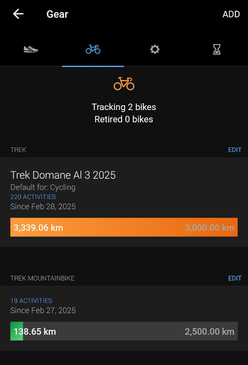Viewport: 248px width, 365px height.
Task: Switch to the shoes gear tab
Action: coord(31,49)
